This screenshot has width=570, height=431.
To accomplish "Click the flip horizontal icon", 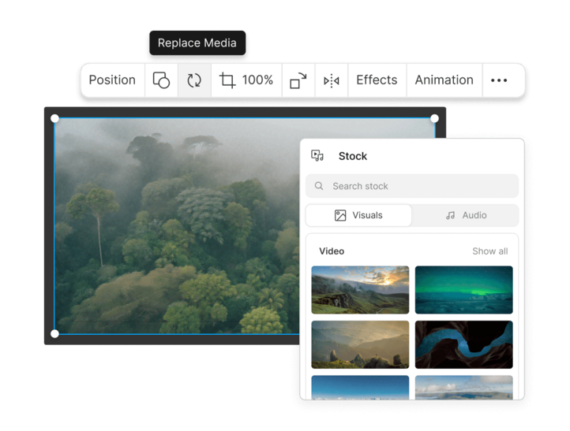I will click(332, 80).
